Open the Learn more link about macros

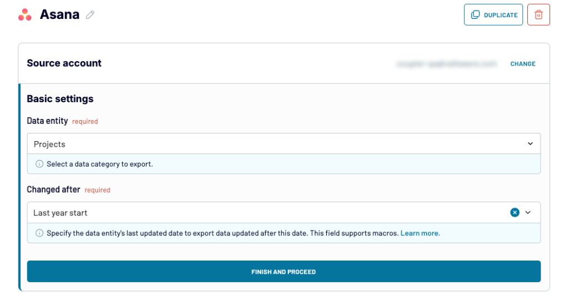click(x=420, y=233)
